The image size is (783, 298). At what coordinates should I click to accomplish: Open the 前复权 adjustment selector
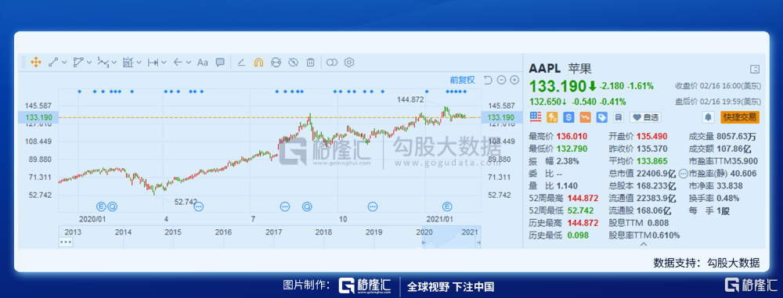pyautogui.click(x=463, y=80)
